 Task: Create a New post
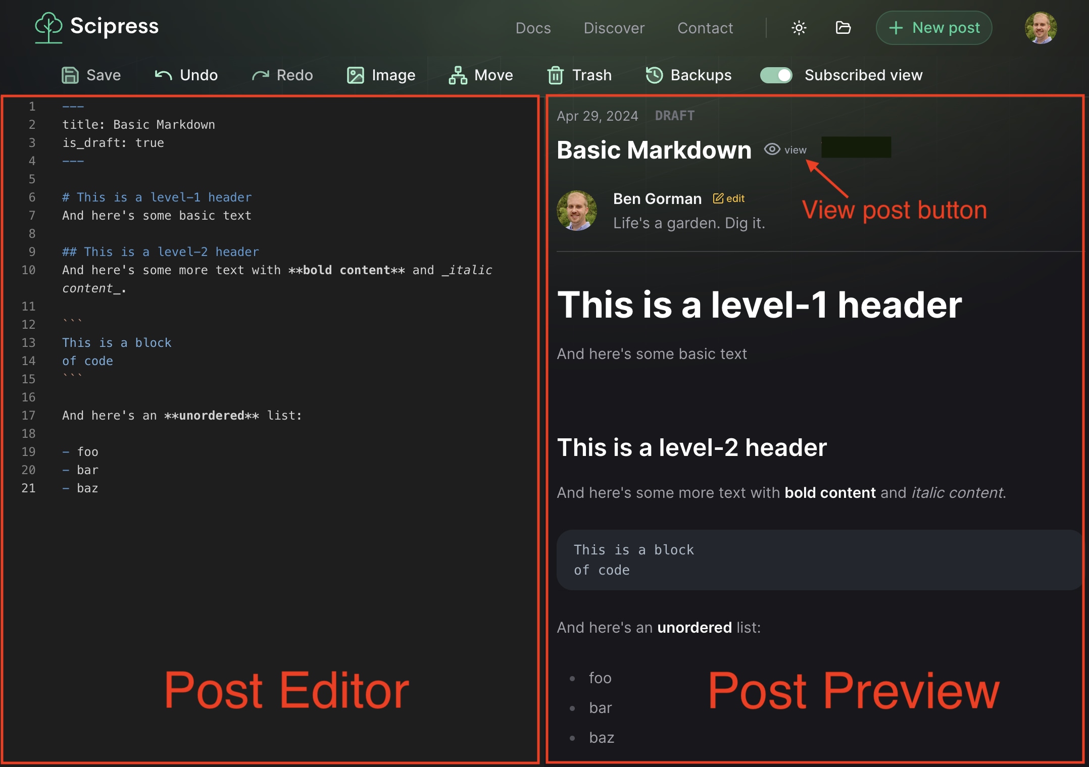pyautogui.click(x=934, y=28)
